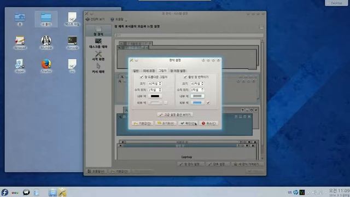Toggle the active window glow checkbox
This screenshot has width=350, height=197.
tap(185, 77)
